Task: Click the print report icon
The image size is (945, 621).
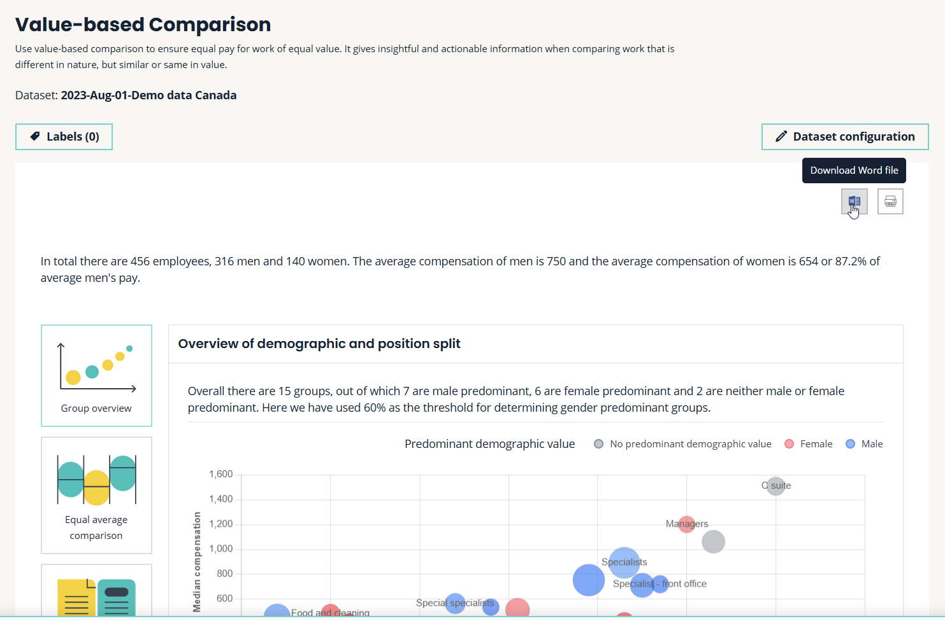Action: [890, 202]
